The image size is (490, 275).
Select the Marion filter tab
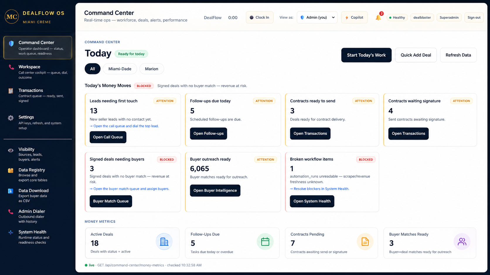(x=152, y=69)
